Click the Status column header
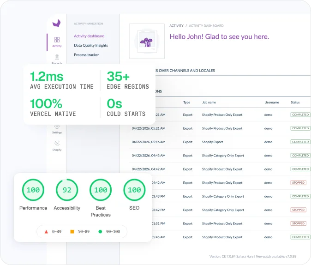The width and height of the screenshot is (311, 265). click(x=295, y=102)
